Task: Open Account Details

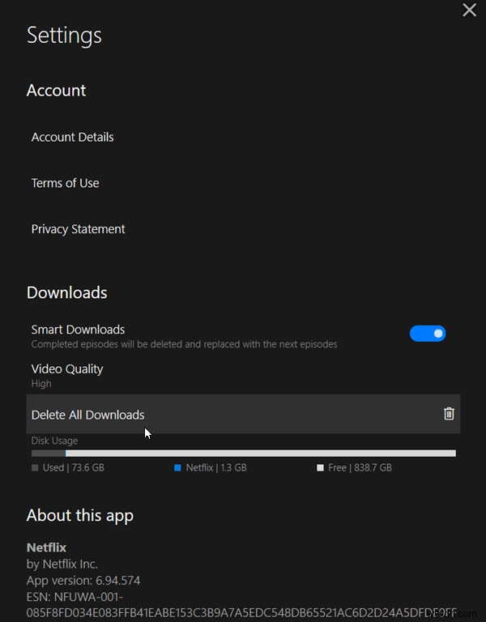Action: [73, 137]
